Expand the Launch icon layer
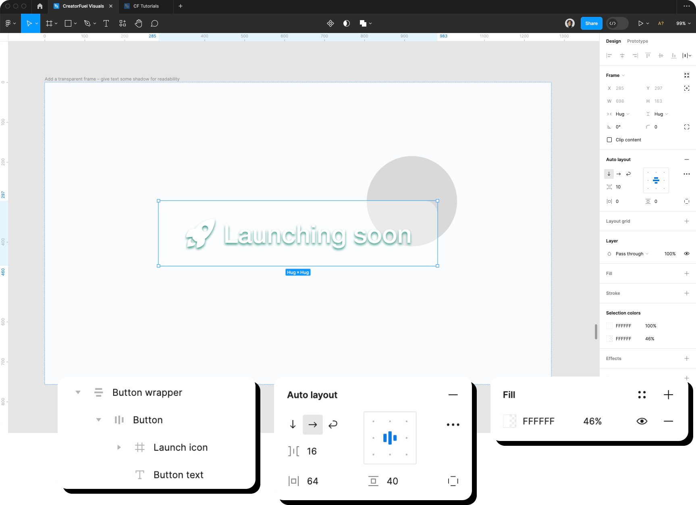The image size is (696, 505). [118, 447]
